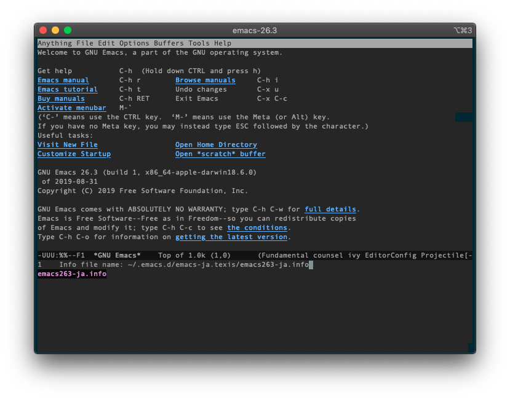Open the *scratch* buffer link
Screen dimensions: 510x399
220,154
